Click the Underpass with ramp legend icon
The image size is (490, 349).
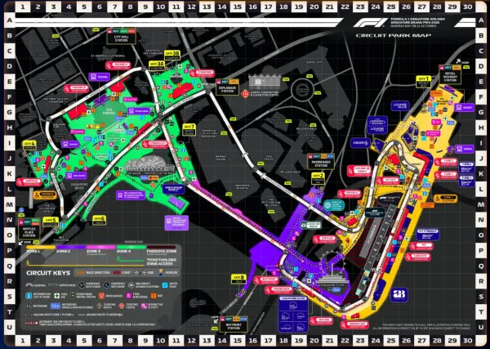coord(108,285)
